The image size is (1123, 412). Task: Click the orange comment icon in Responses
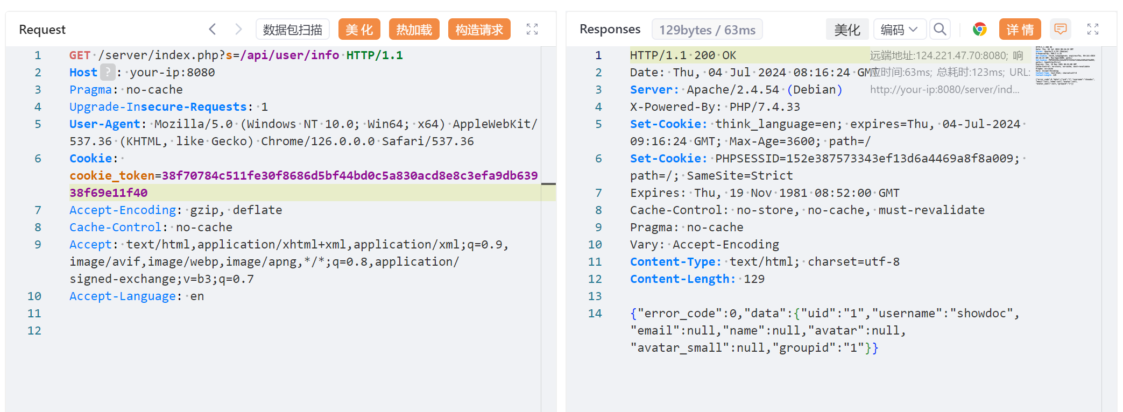point(1060,29)
